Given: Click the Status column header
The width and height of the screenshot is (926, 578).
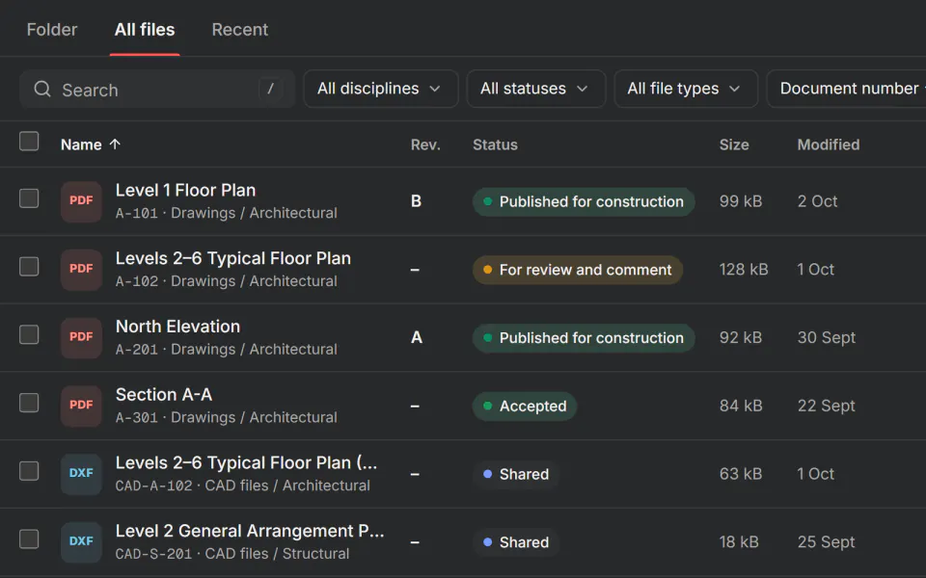Looking at the screenshot, I should [x=495, y=144].
